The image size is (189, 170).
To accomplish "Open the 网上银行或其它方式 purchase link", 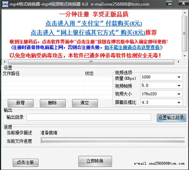I will [88, 32].
